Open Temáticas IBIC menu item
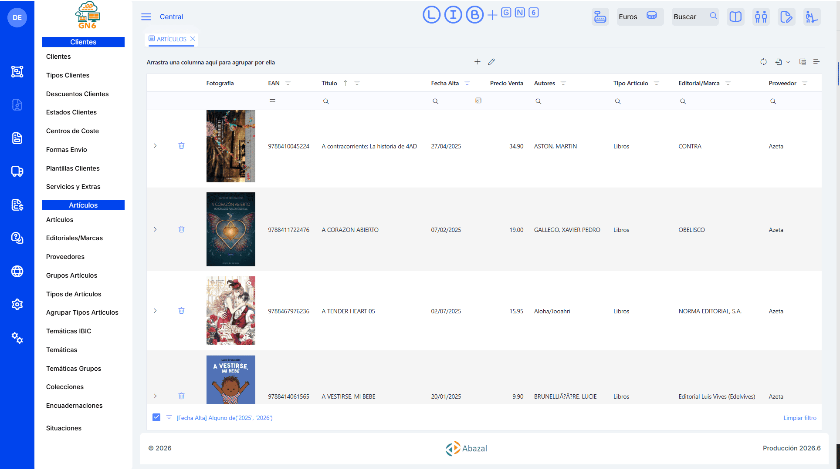840x470 pixels. (x=69, y=331)
